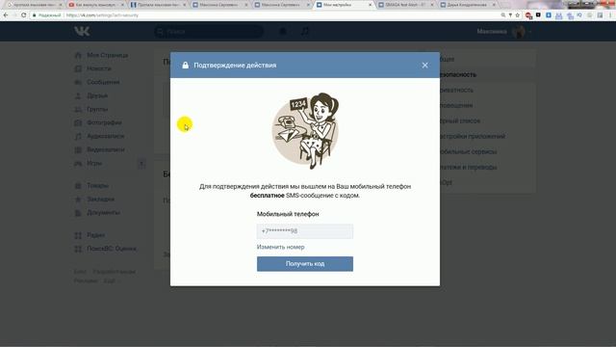Screen dimensions: 616x347
Task: Open Фотографии in sidebar
Action: click(104, 122)
